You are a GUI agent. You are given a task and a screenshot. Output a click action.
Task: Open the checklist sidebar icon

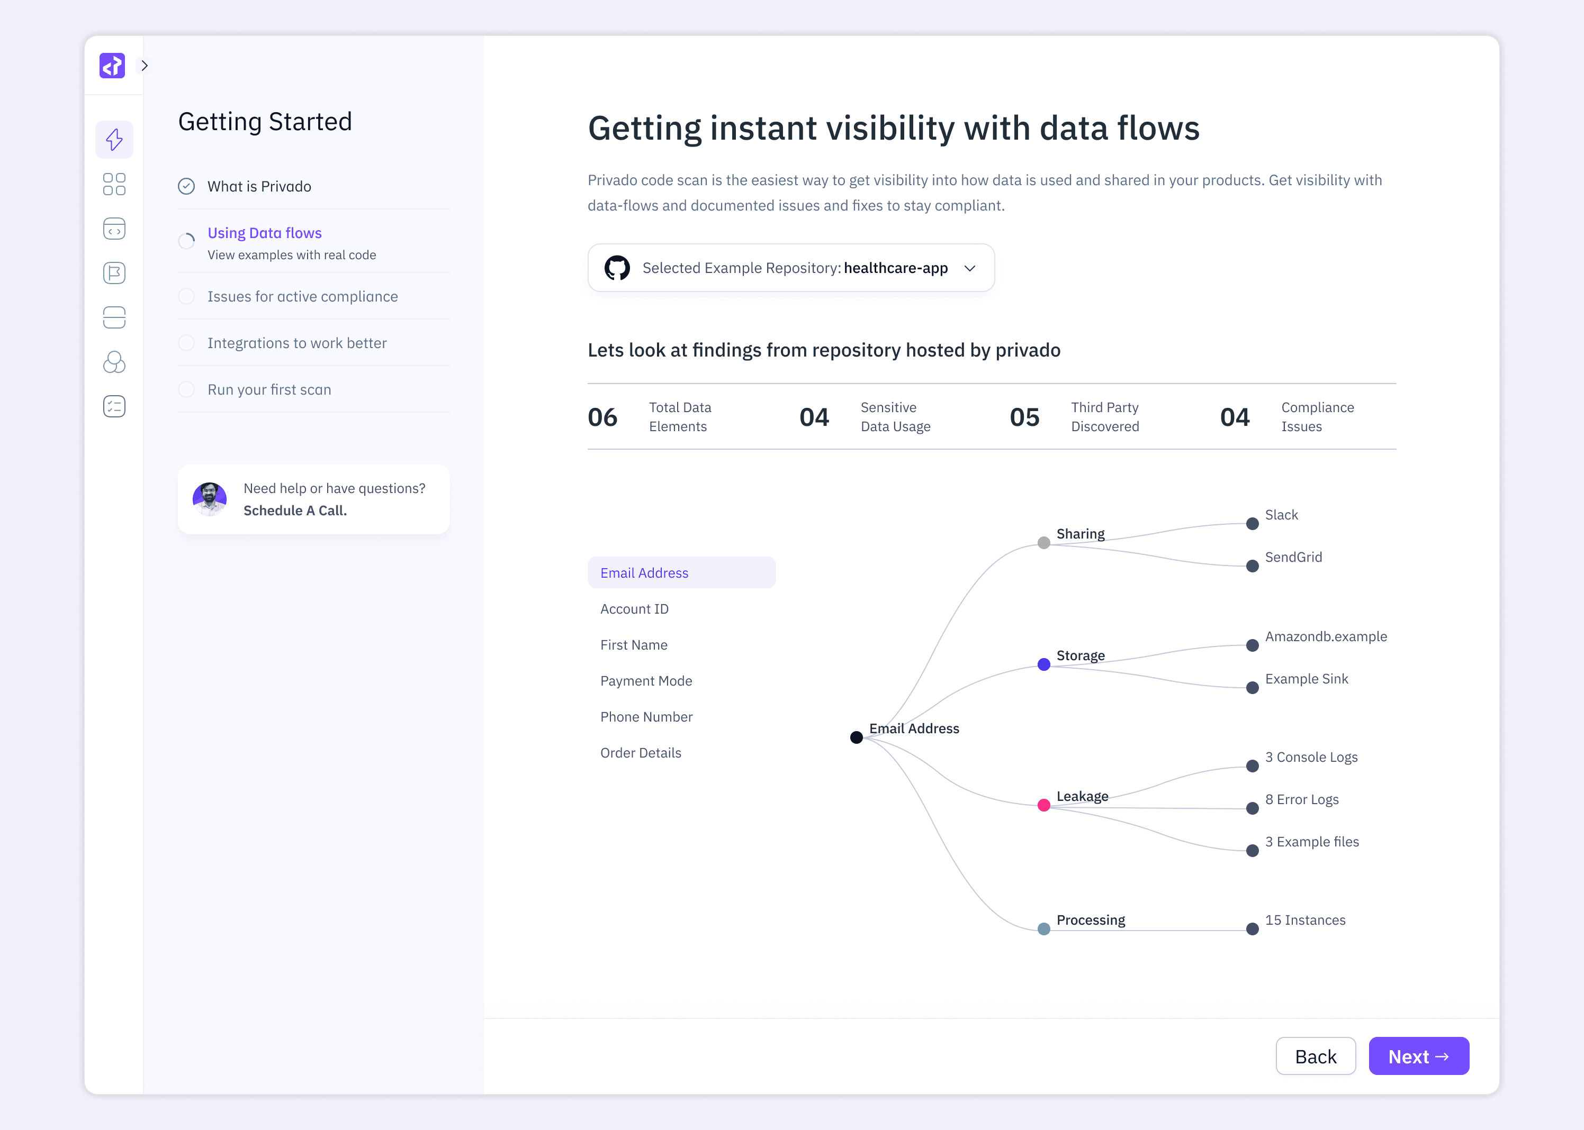tap(114, 406)
